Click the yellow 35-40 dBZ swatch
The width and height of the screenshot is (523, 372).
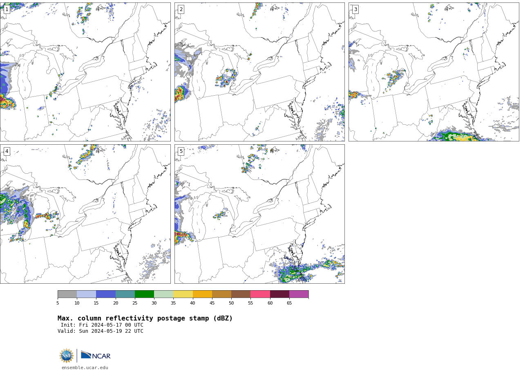tap(183, 294)
